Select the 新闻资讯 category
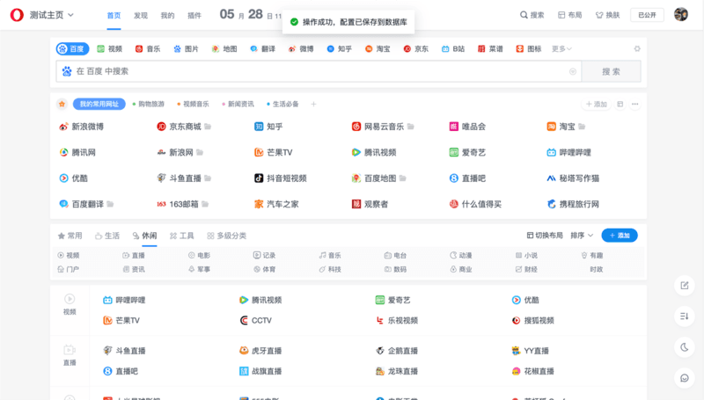 pyautogui.click(x=238, y=104)
